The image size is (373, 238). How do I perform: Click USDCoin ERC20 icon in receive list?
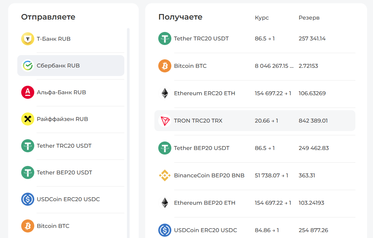[x=165, y=230]
